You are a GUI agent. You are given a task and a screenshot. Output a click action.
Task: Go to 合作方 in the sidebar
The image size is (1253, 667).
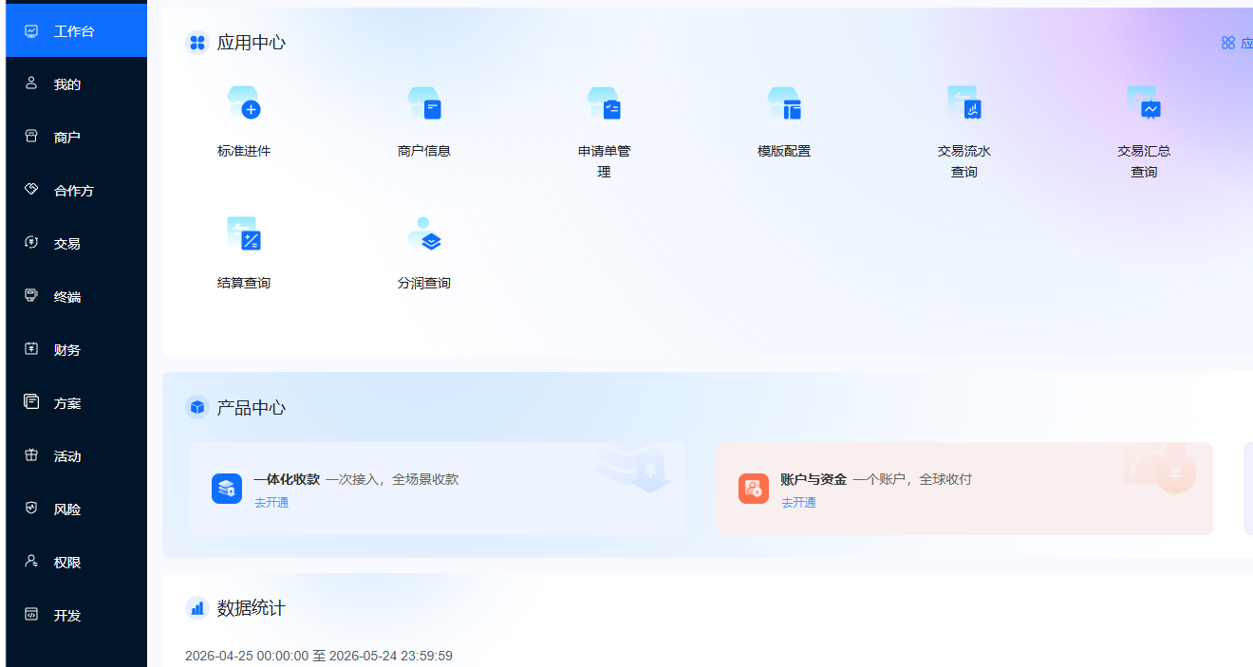76,190
